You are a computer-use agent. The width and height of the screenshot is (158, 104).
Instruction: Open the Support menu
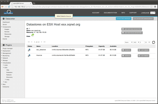click(133, 13)
